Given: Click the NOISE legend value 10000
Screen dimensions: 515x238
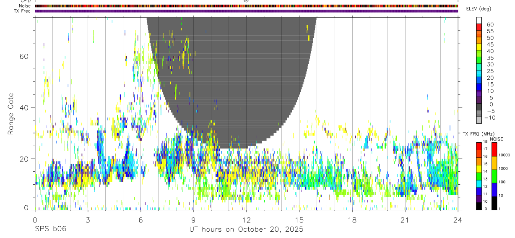Looking at the screenshot, I should point(505,155).
